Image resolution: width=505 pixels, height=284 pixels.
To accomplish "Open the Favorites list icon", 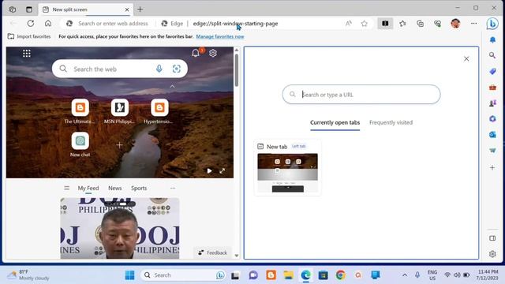I will tap(402, 23).
